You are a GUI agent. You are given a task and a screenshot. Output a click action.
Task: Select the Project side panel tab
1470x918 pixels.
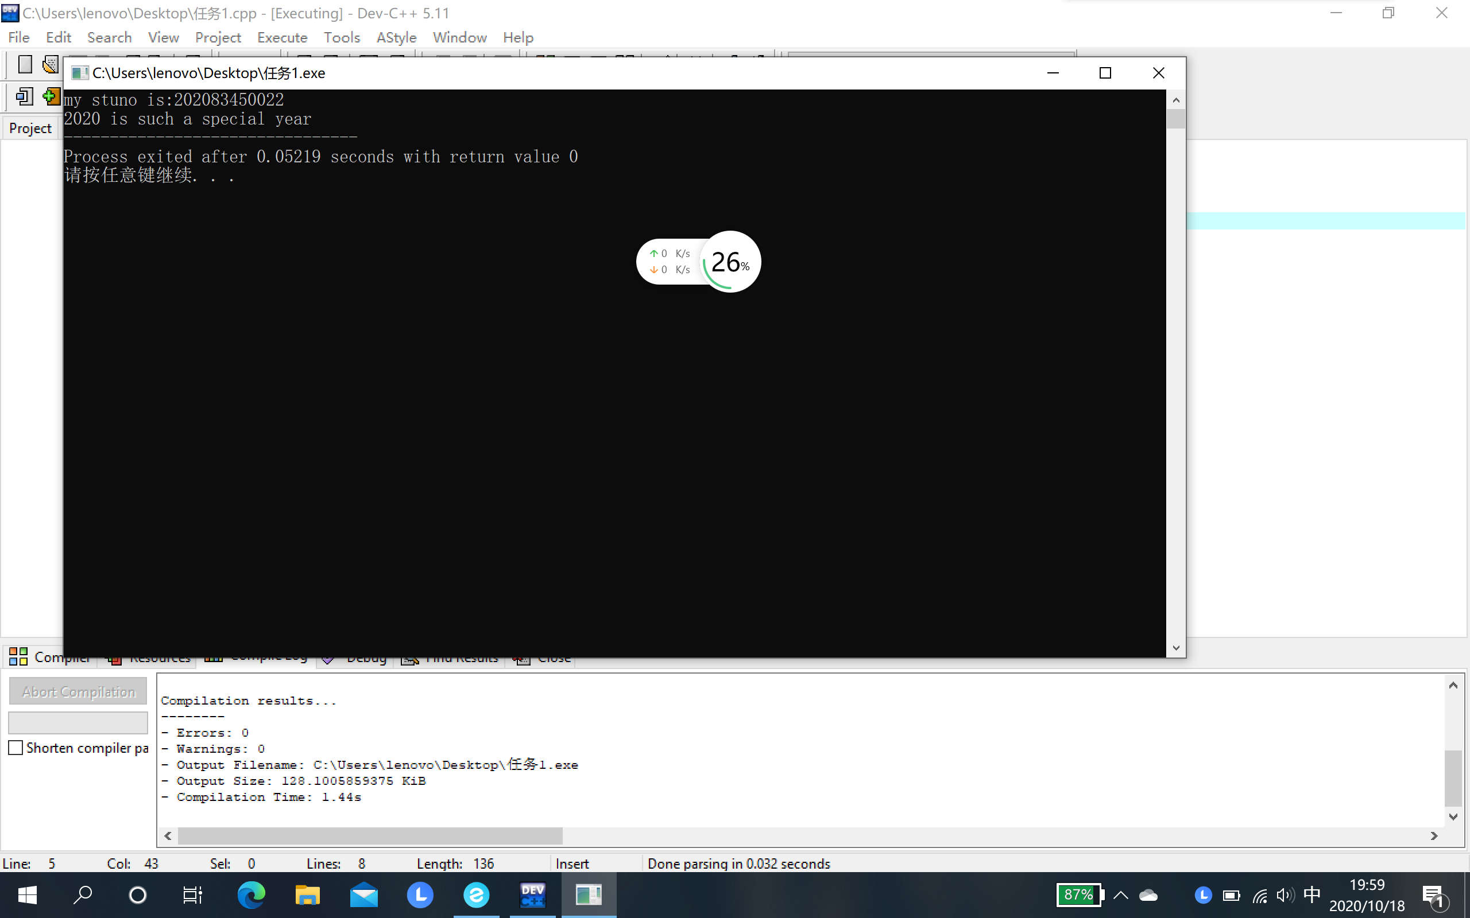(x=30, y=128)
